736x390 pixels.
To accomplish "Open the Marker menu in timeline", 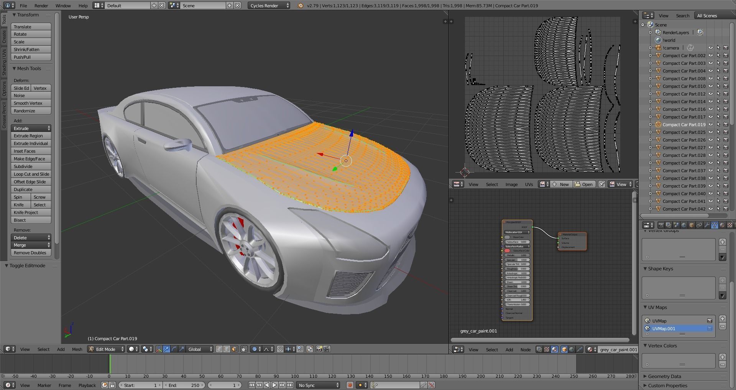I will [x=44, y=385].
